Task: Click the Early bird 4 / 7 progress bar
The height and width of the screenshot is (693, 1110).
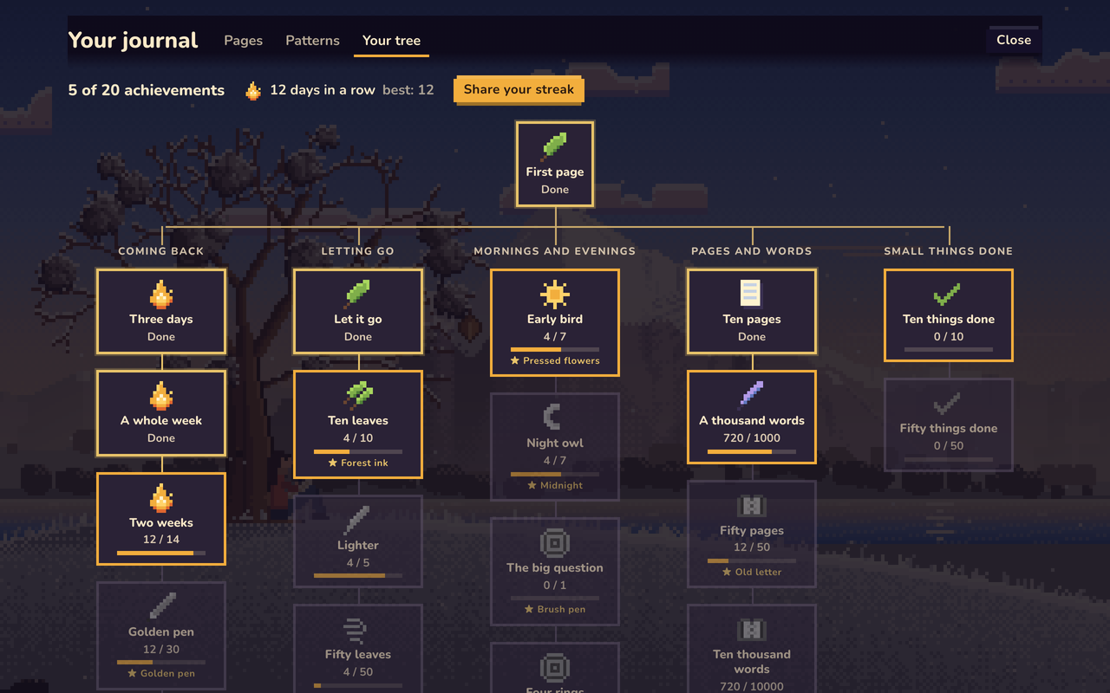Action: [x=555, y=349]
